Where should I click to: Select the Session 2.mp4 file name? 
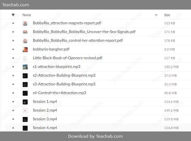[45, 110]
